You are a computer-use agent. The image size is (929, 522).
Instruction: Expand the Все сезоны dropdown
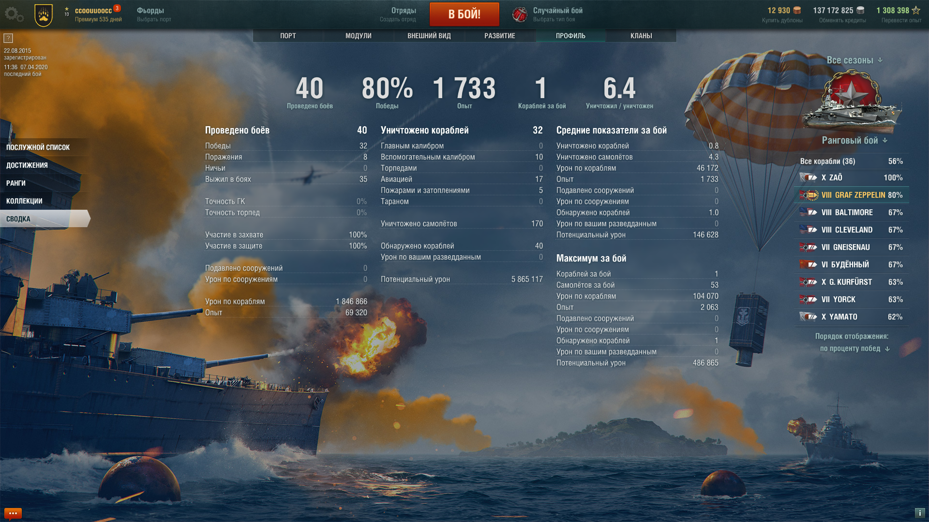click(x=854, y=60)
